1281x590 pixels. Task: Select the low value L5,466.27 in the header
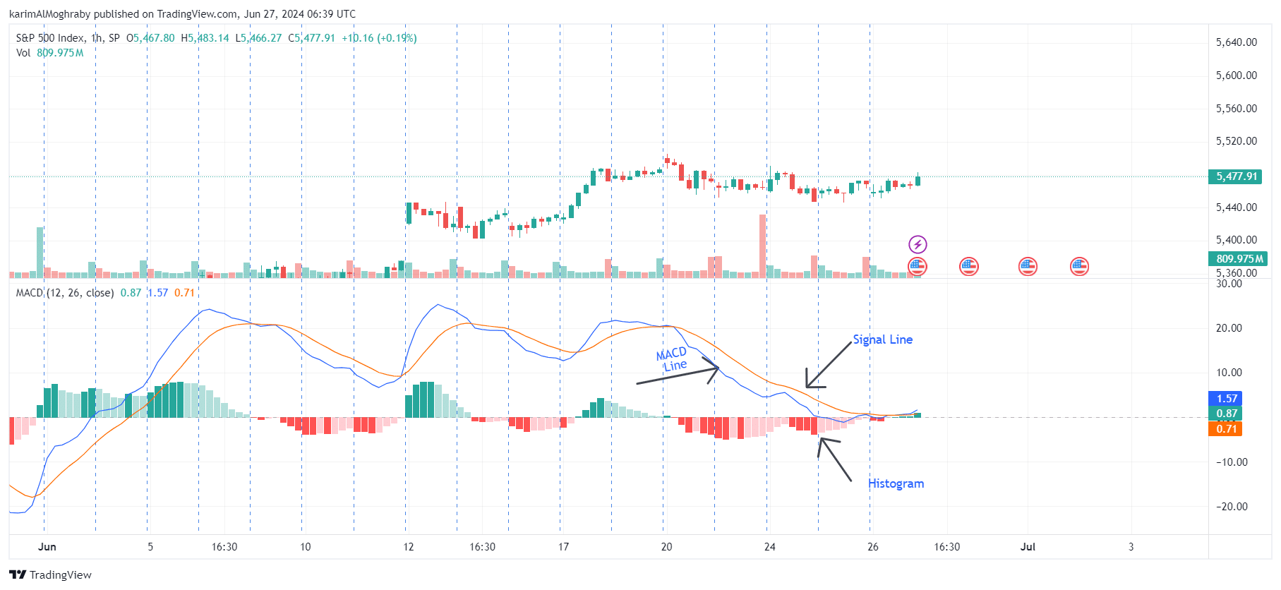tap(258, 38)
